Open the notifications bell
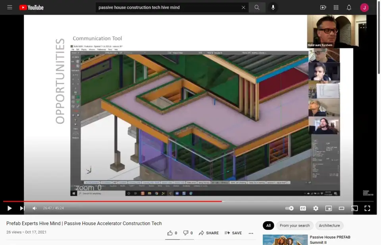 [349, 8]
